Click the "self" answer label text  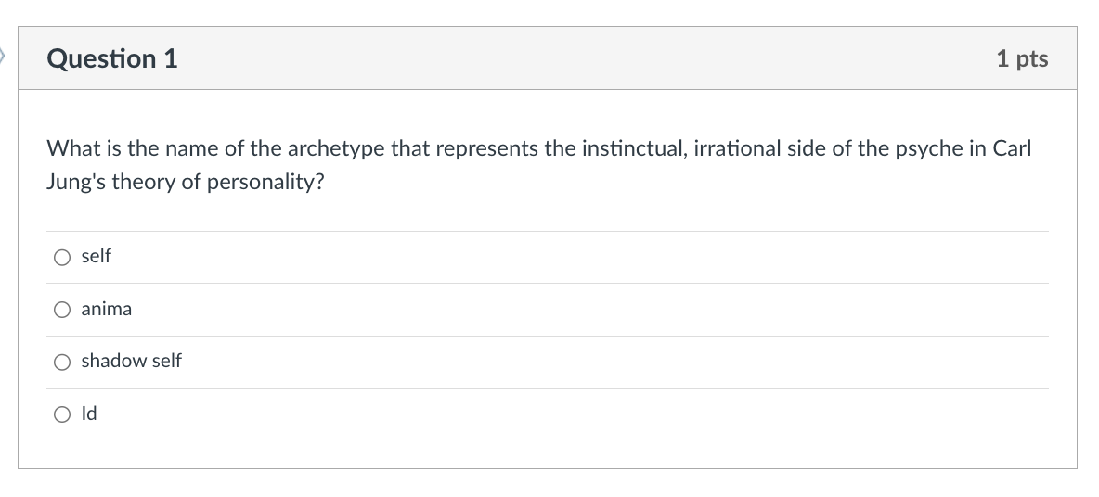[96, 257]
